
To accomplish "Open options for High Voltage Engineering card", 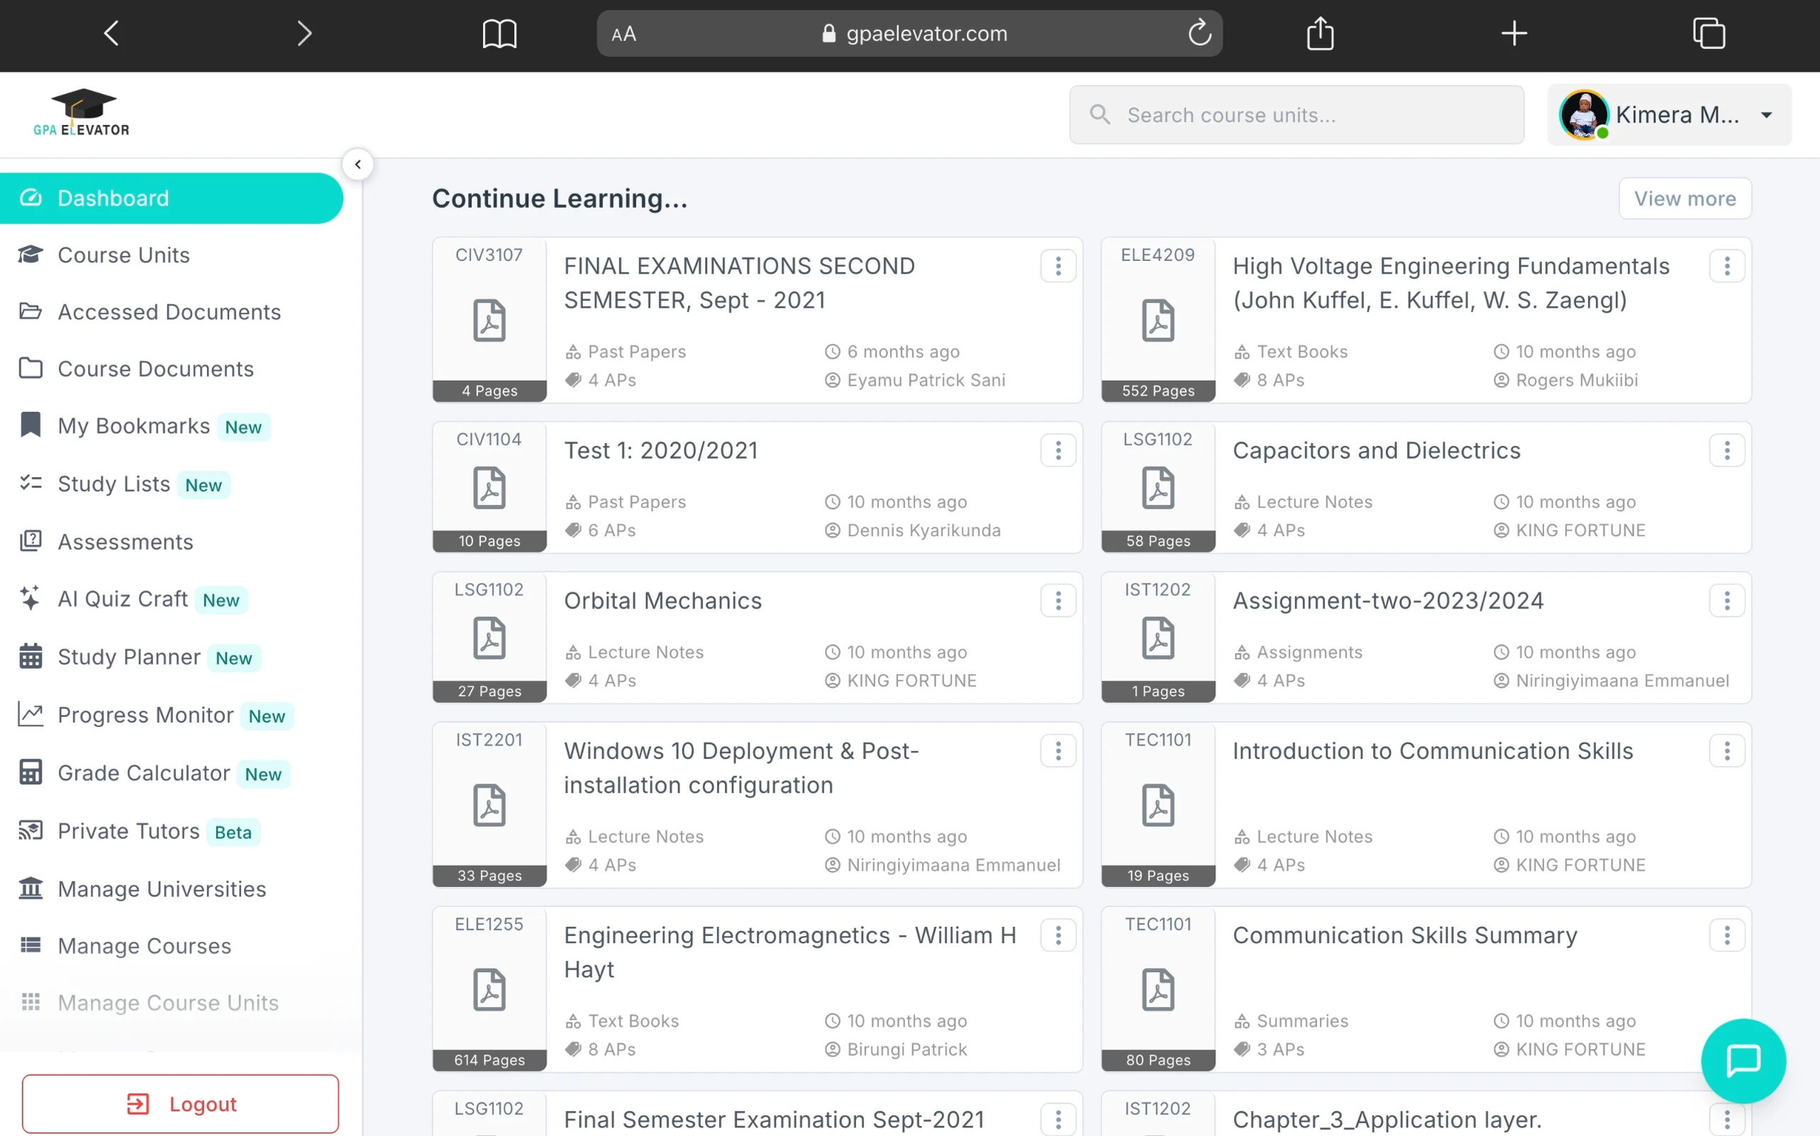I will tap(1727, 266).
